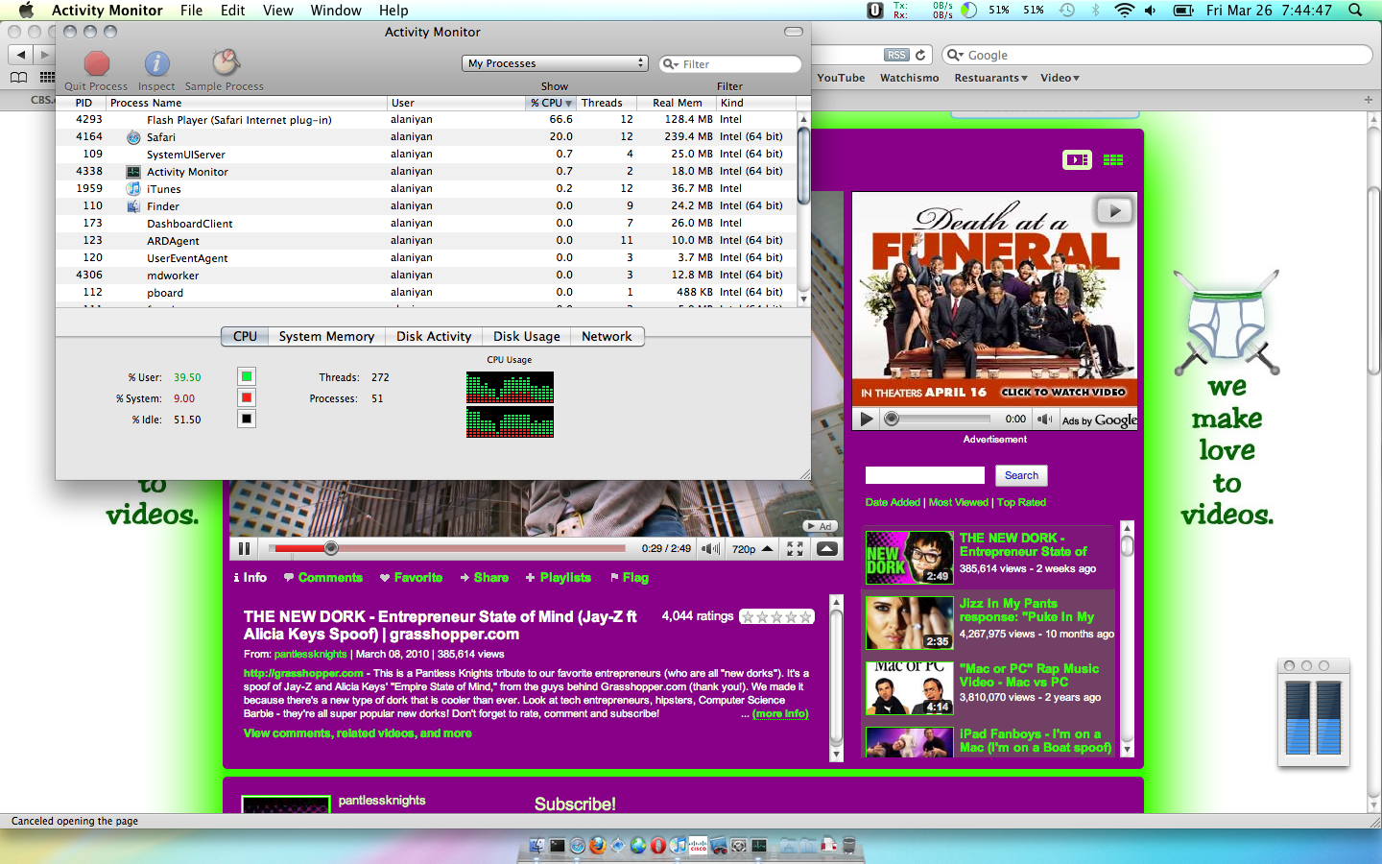Open the Window menu
This screenshot has height=864, width=1382.
tap(336, 11)
